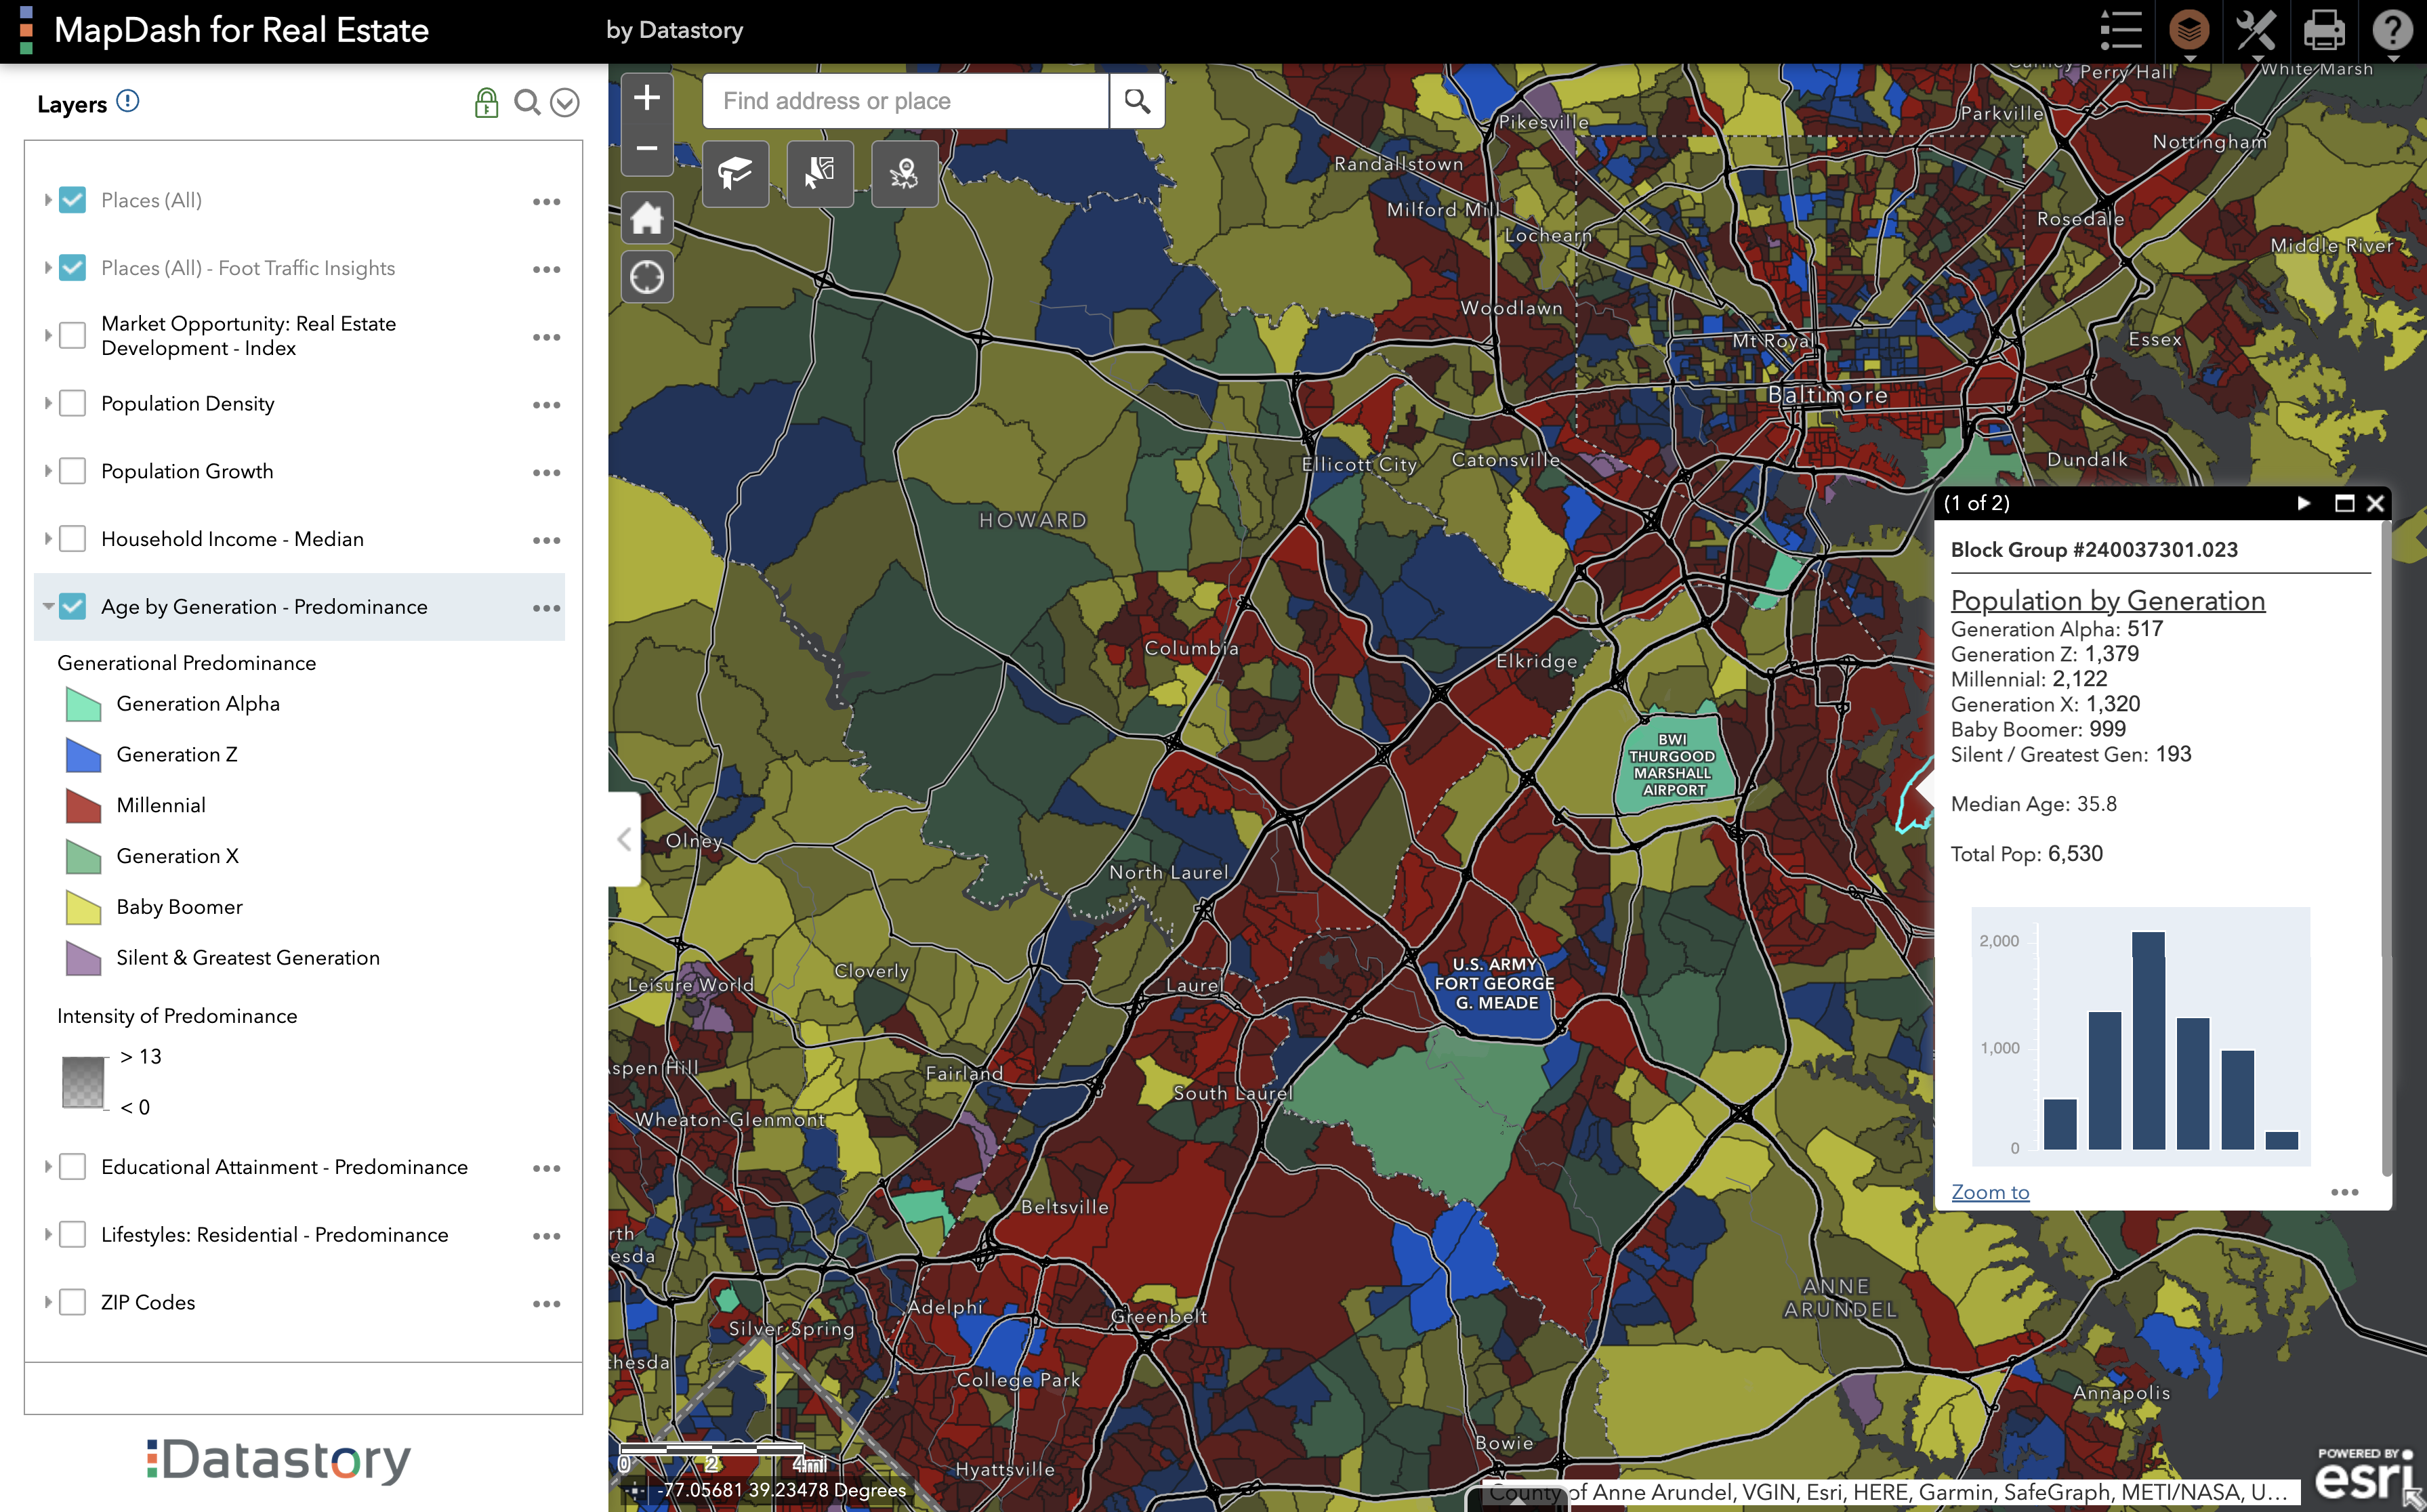The width and height of the screenshot is (2427, 1512).
Task: Toggle the orange layers stack icon
Action: coord(2189,30)
